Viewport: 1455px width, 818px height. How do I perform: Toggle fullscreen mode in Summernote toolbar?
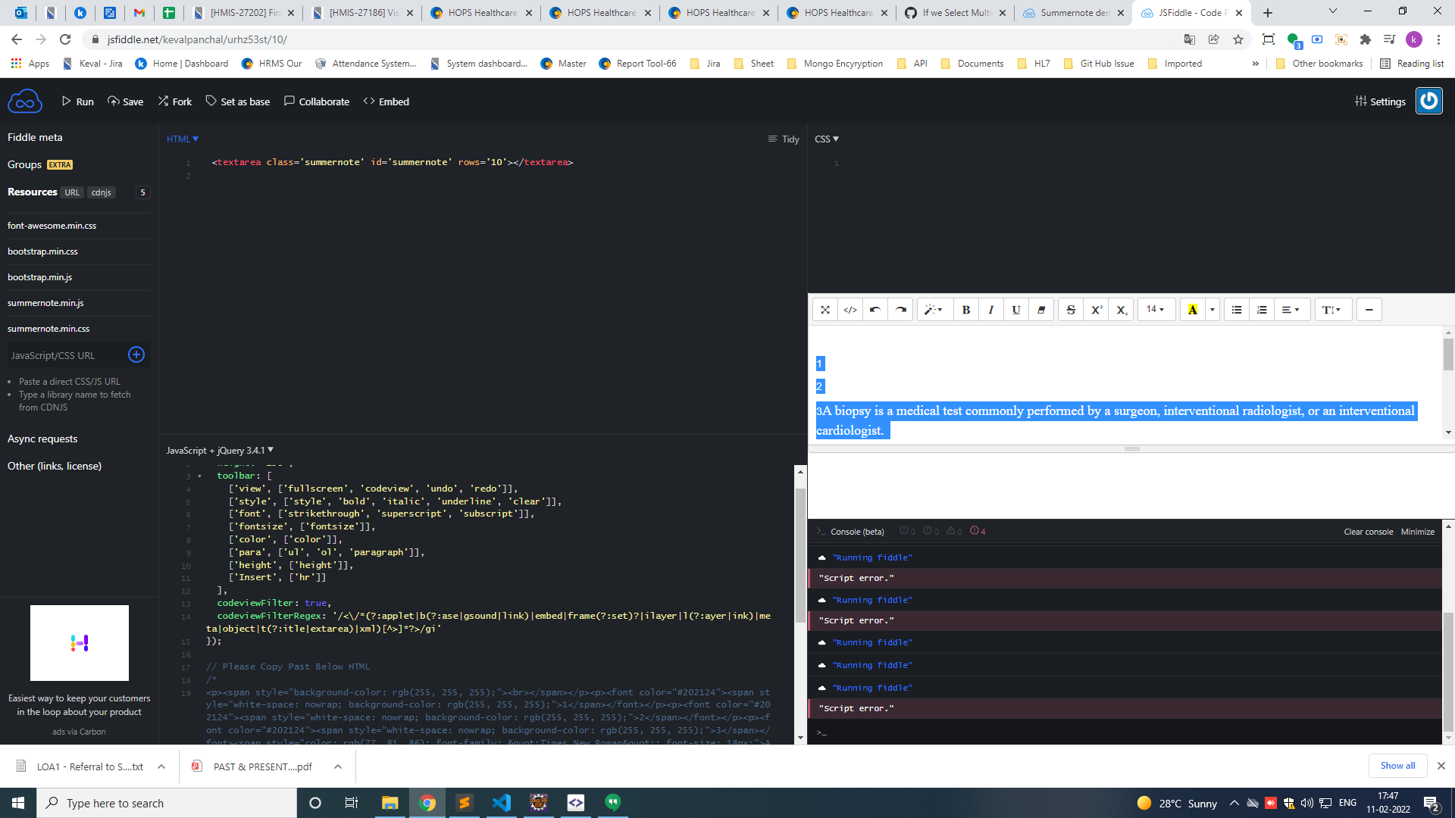(x=825, y=310)
